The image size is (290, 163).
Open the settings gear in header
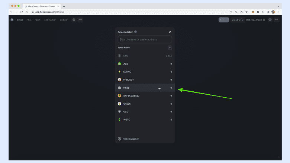click(270, 20)
